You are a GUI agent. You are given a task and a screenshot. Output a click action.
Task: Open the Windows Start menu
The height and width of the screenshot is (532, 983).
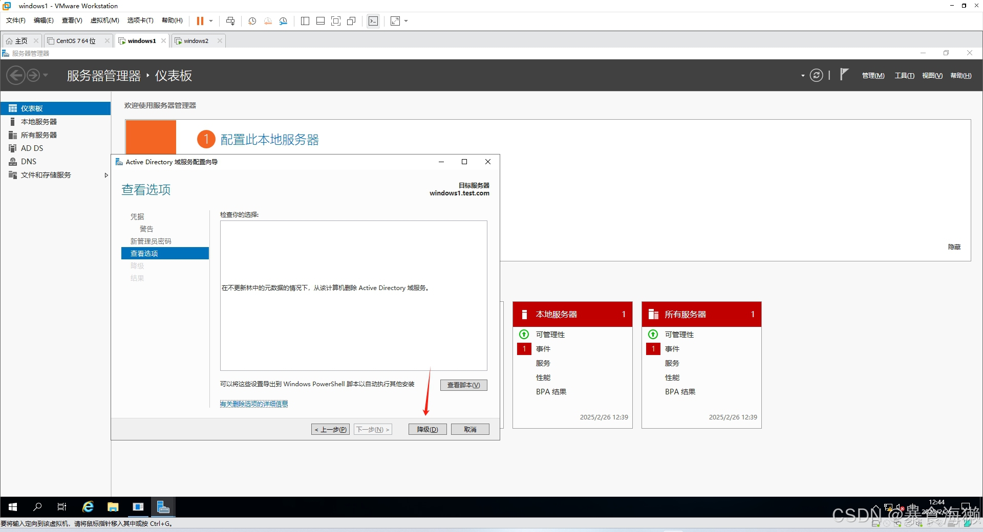tap(13, 507)
